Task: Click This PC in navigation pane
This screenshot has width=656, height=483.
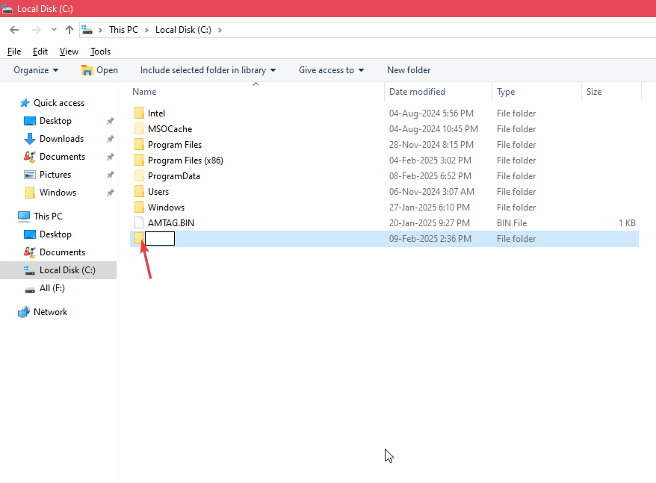Action: [48, 216]
